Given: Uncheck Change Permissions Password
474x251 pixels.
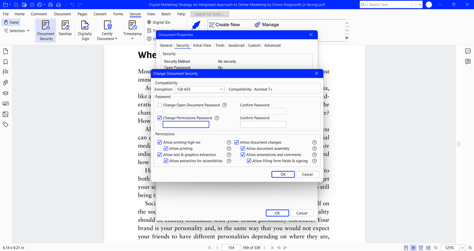Looking at the screenshot, I should coord(159,118).
